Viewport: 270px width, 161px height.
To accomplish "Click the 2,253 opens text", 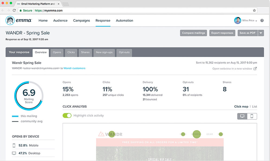I will coord(70,95).
